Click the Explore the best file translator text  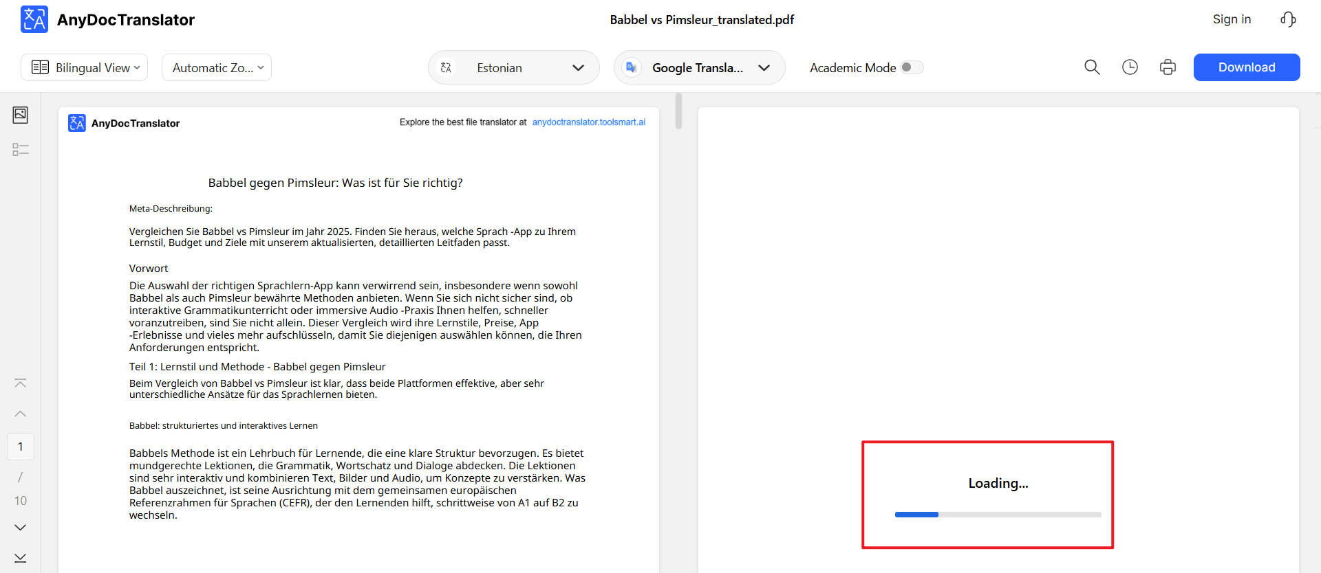(463, 122)
